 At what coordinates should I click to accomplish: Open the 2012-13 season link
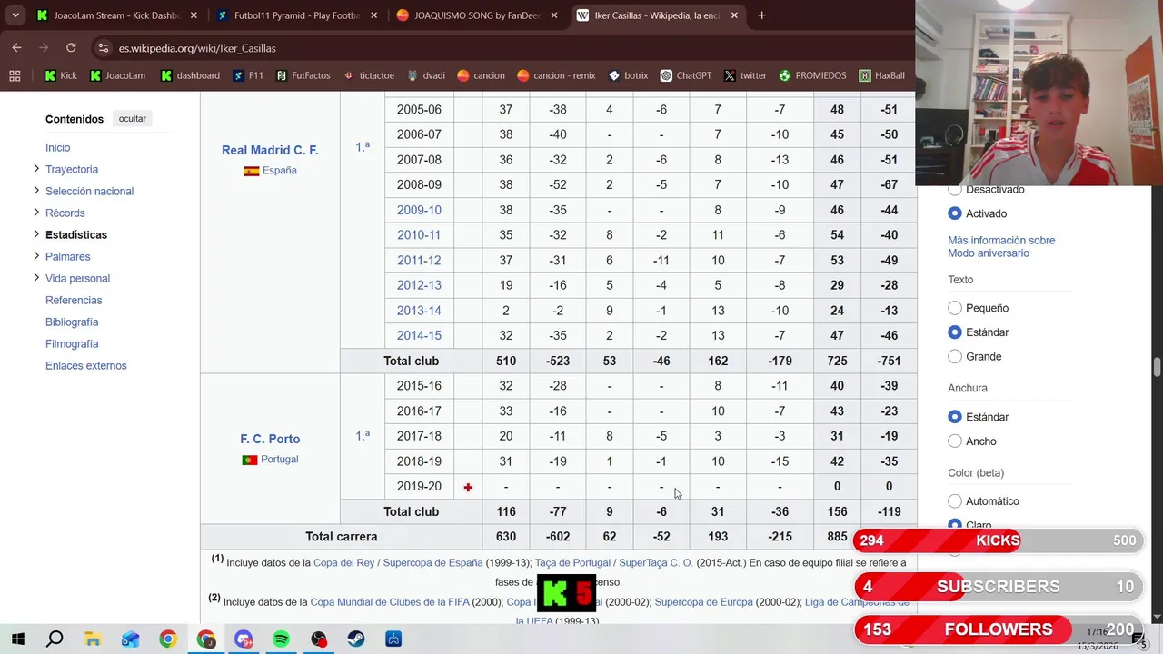[419, 285]
